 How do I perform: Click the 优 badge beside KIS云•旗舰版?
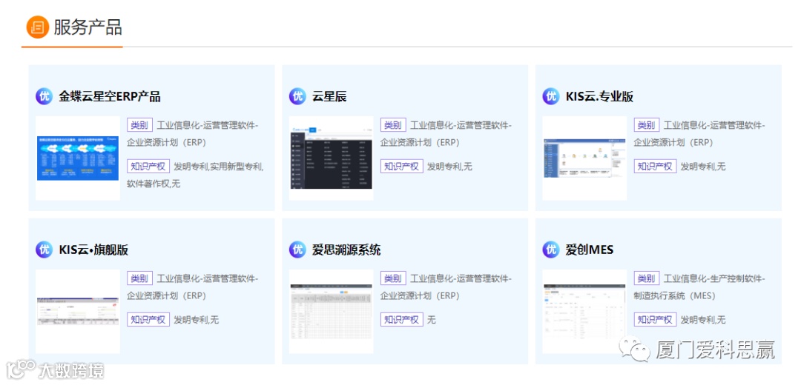(x=44, y=250)
